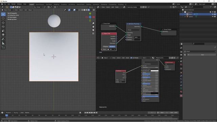
Task: Open the Marker menu in timeline
Action: click(x=27, y=113)
